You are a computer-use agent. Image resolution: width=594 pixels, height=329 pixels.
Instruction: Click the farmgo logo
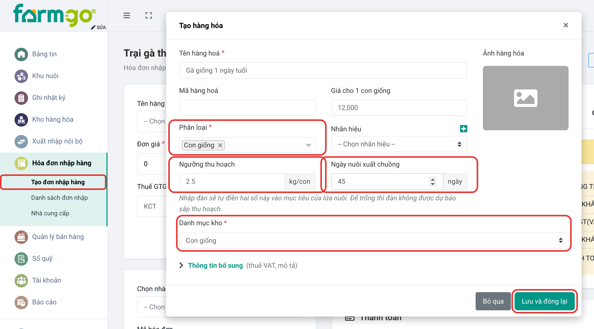(55, 15)
